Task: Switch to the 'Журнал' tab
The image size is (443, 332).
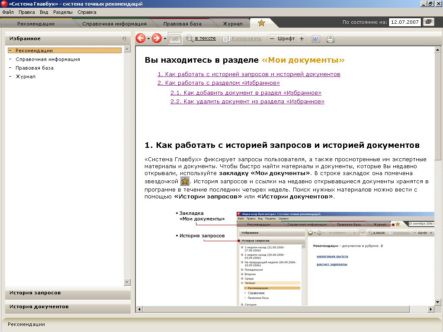Action: pos(232,24)
